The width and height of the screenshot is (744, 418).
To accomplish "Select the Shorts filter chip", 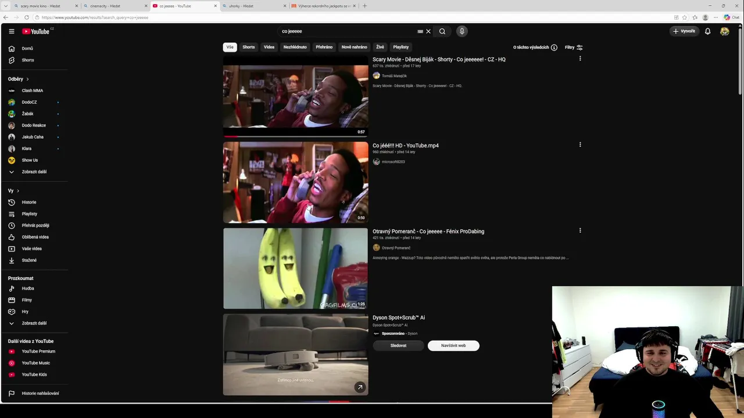I will tap(249, 47).
